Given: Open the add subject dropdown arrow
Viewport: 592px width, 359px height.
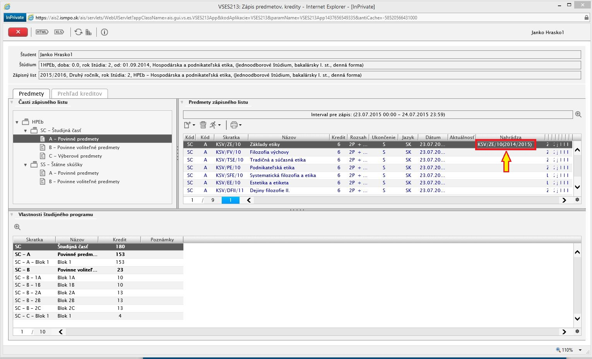Looking at the screenshot, I should [194, 125].
